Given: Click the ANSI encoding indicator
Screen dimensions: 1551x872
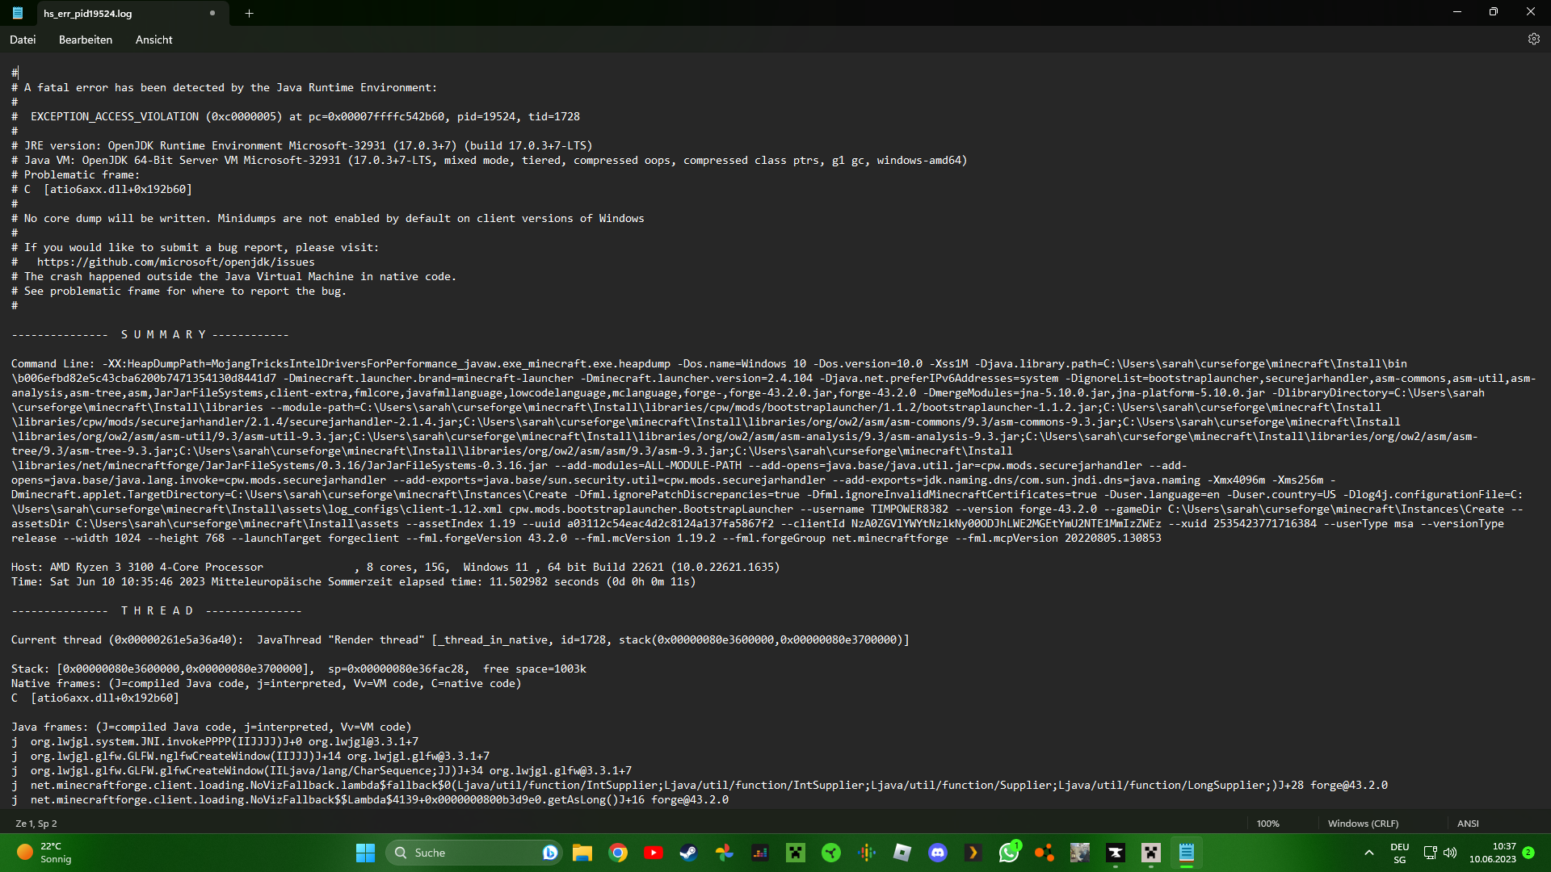Looking at the screenshot, I should click(x=1468, y=824).
